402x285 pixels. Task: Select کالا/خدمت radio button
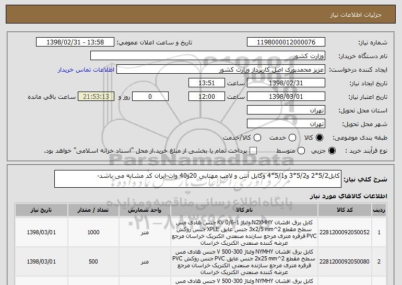257,138
